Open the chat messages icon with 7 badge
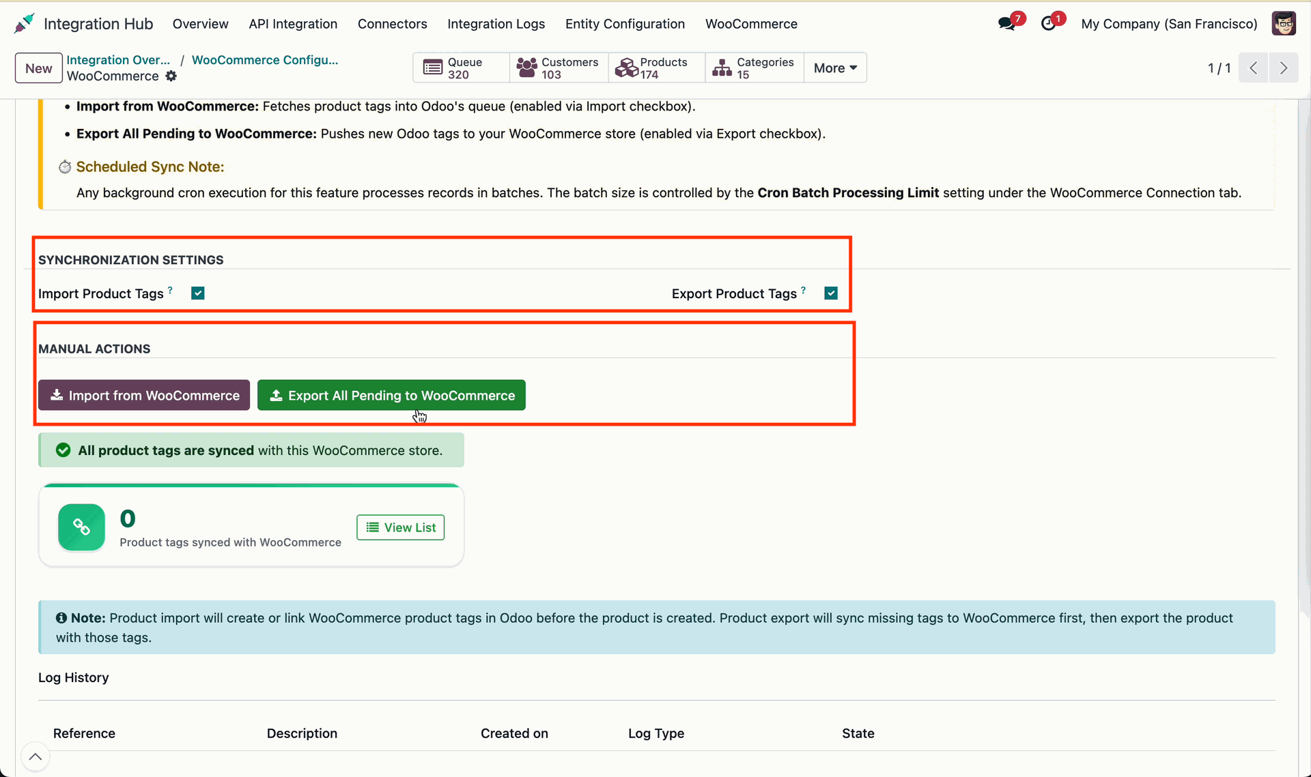Viewport: 1311px width, 777px height. pyautogui.click(x=1006, y=24)
